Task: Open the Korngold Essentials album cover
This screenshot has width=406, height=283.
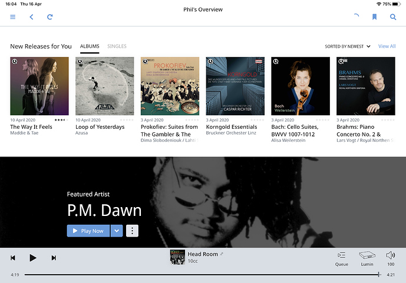Action: point(235,86)
